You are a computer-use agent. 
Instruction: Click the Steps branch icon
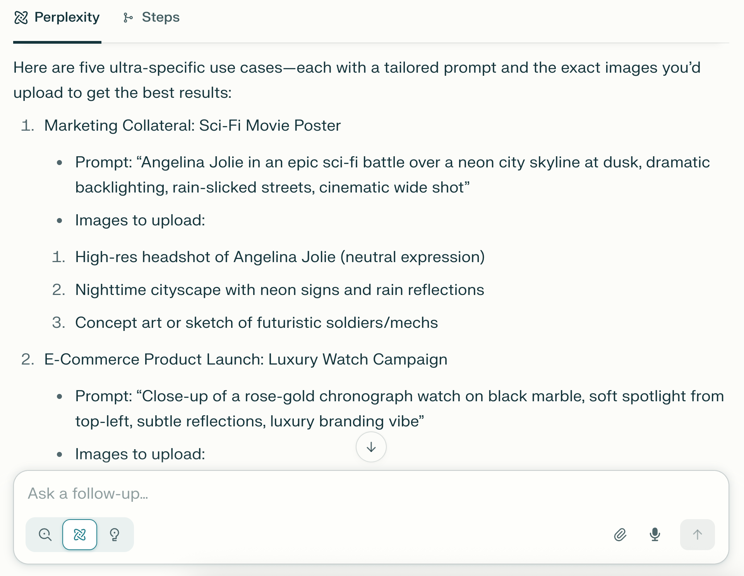pyautogui.click(x=128, y=17)
